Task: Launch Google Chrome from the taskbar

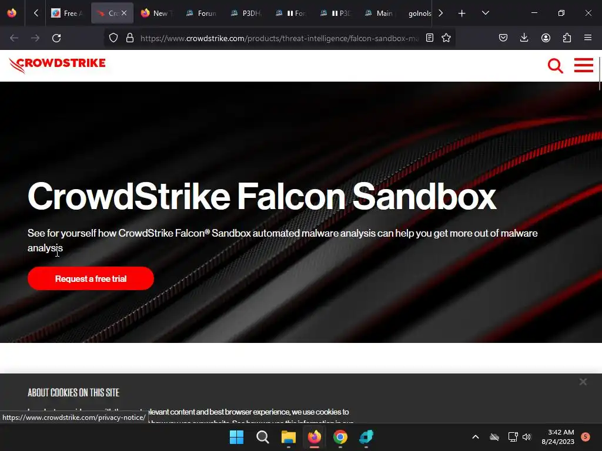Action: (340, 437)
